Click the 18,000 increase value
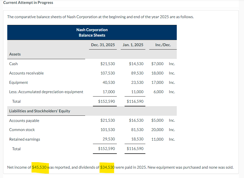Viewport: 244px width, 178px height. pyautogui.click(x=157, y=73)
